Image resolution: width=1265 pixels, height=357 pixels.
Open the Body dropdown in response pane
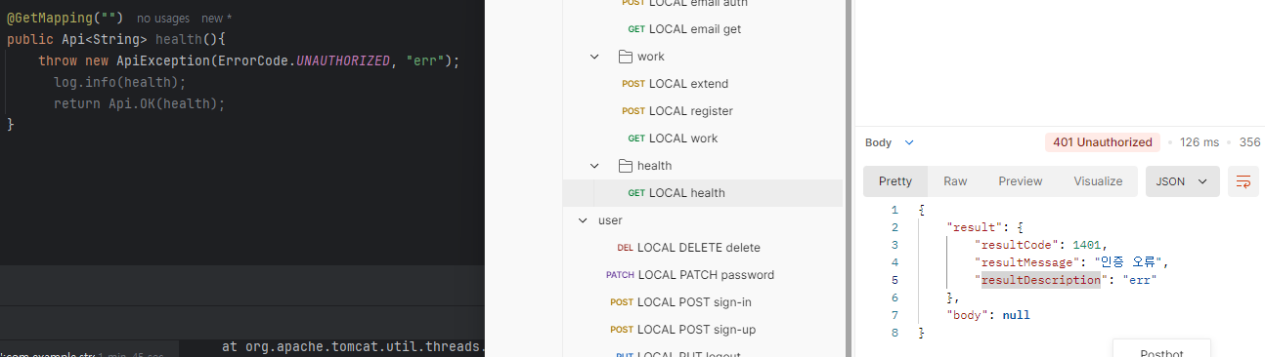[890, 142]
